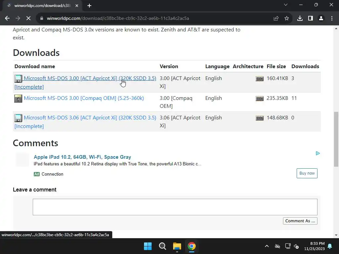The width and height of the screenshot is (339, 254).
Task: Open Windows taskbar search
Action: 162,246
